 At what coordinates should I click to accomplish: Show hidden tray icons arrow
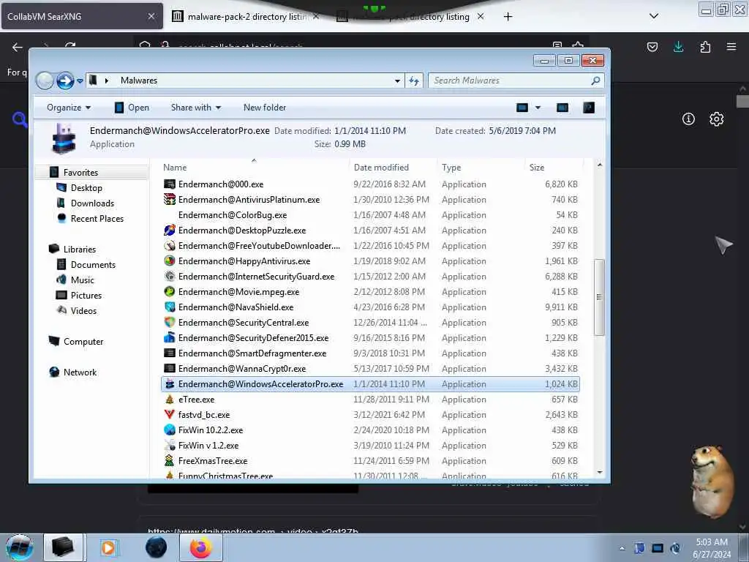pos(622,548)
